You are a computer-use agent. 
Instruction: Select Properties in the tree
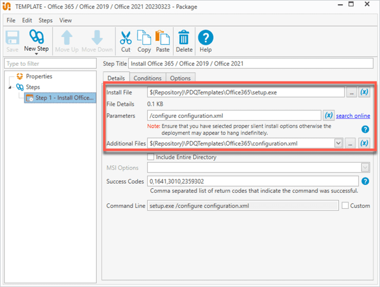point(39,76)
